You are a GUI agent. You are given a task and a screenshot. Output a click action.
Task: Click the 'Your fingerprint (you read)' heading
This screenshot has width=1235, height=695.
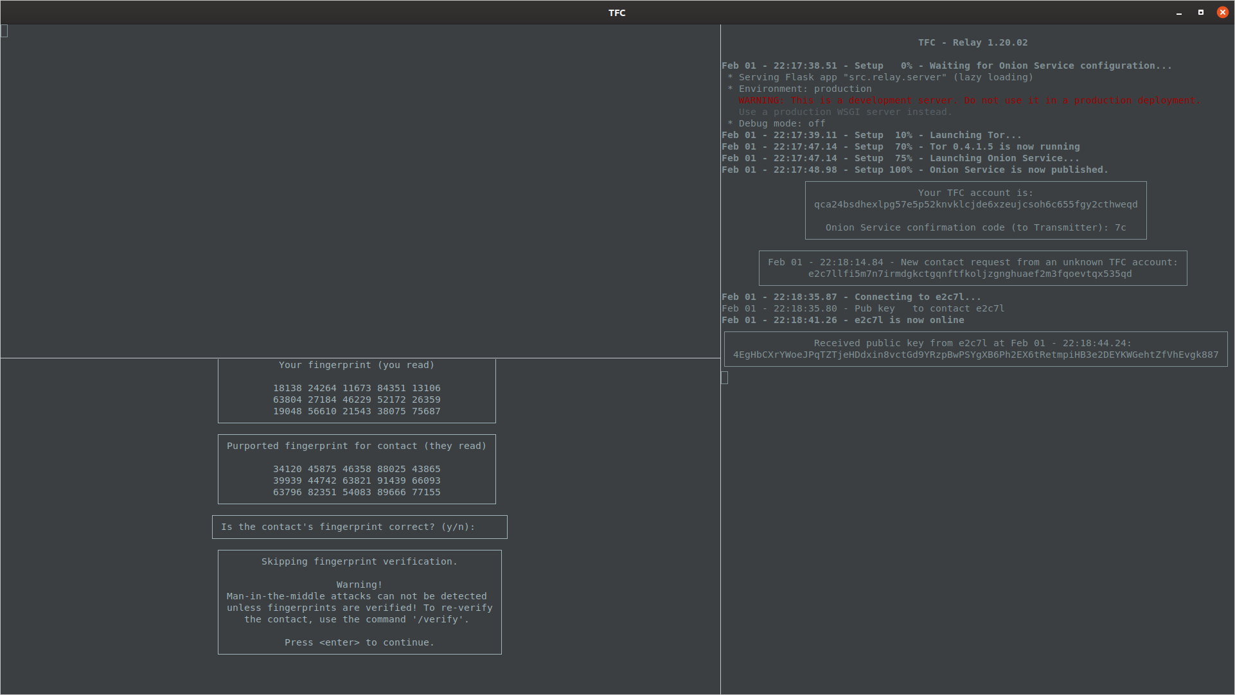pos(356,365)
